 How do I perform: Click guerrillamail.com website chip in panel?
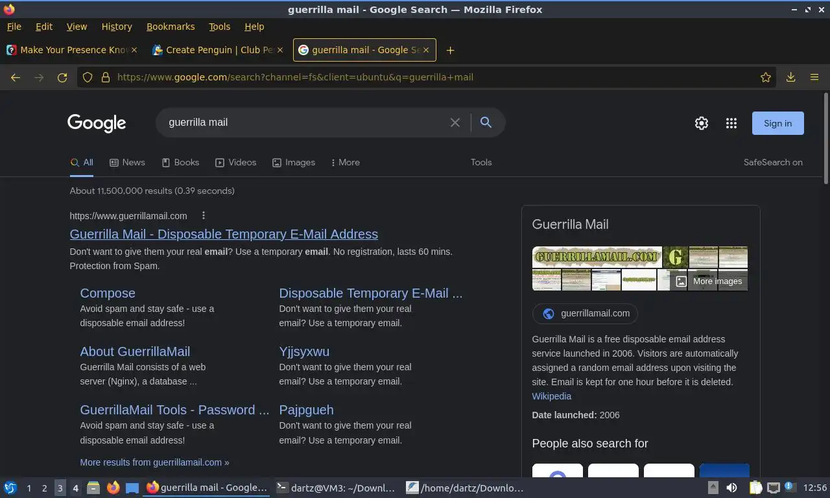[585, 314]
